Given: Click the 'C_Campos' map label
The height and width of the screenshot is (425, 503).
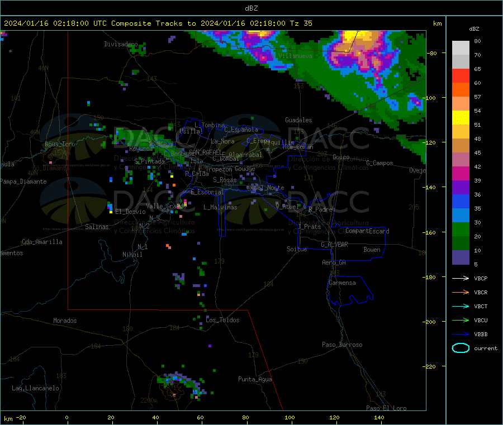Looking at the screenshot, I should click(379, 163).
